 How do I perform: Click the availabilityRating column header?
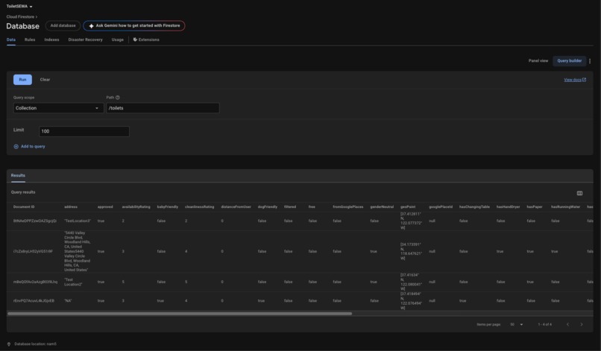pyautogui.click(x=136, y=207)
